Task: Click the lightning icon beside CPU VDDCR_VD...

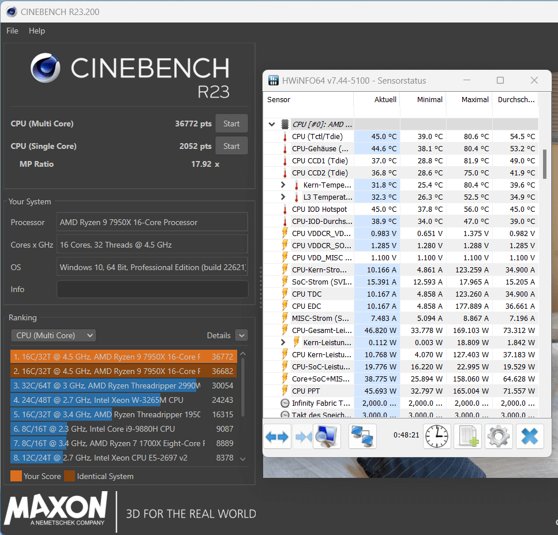Action: click(284, 233)
